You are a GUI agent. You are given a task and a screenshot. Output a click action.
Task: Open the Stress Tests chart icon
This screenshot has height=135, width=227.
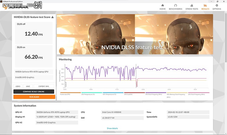point(192,6)
